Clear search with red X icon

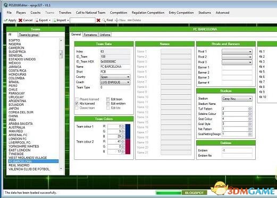point(98,20)
